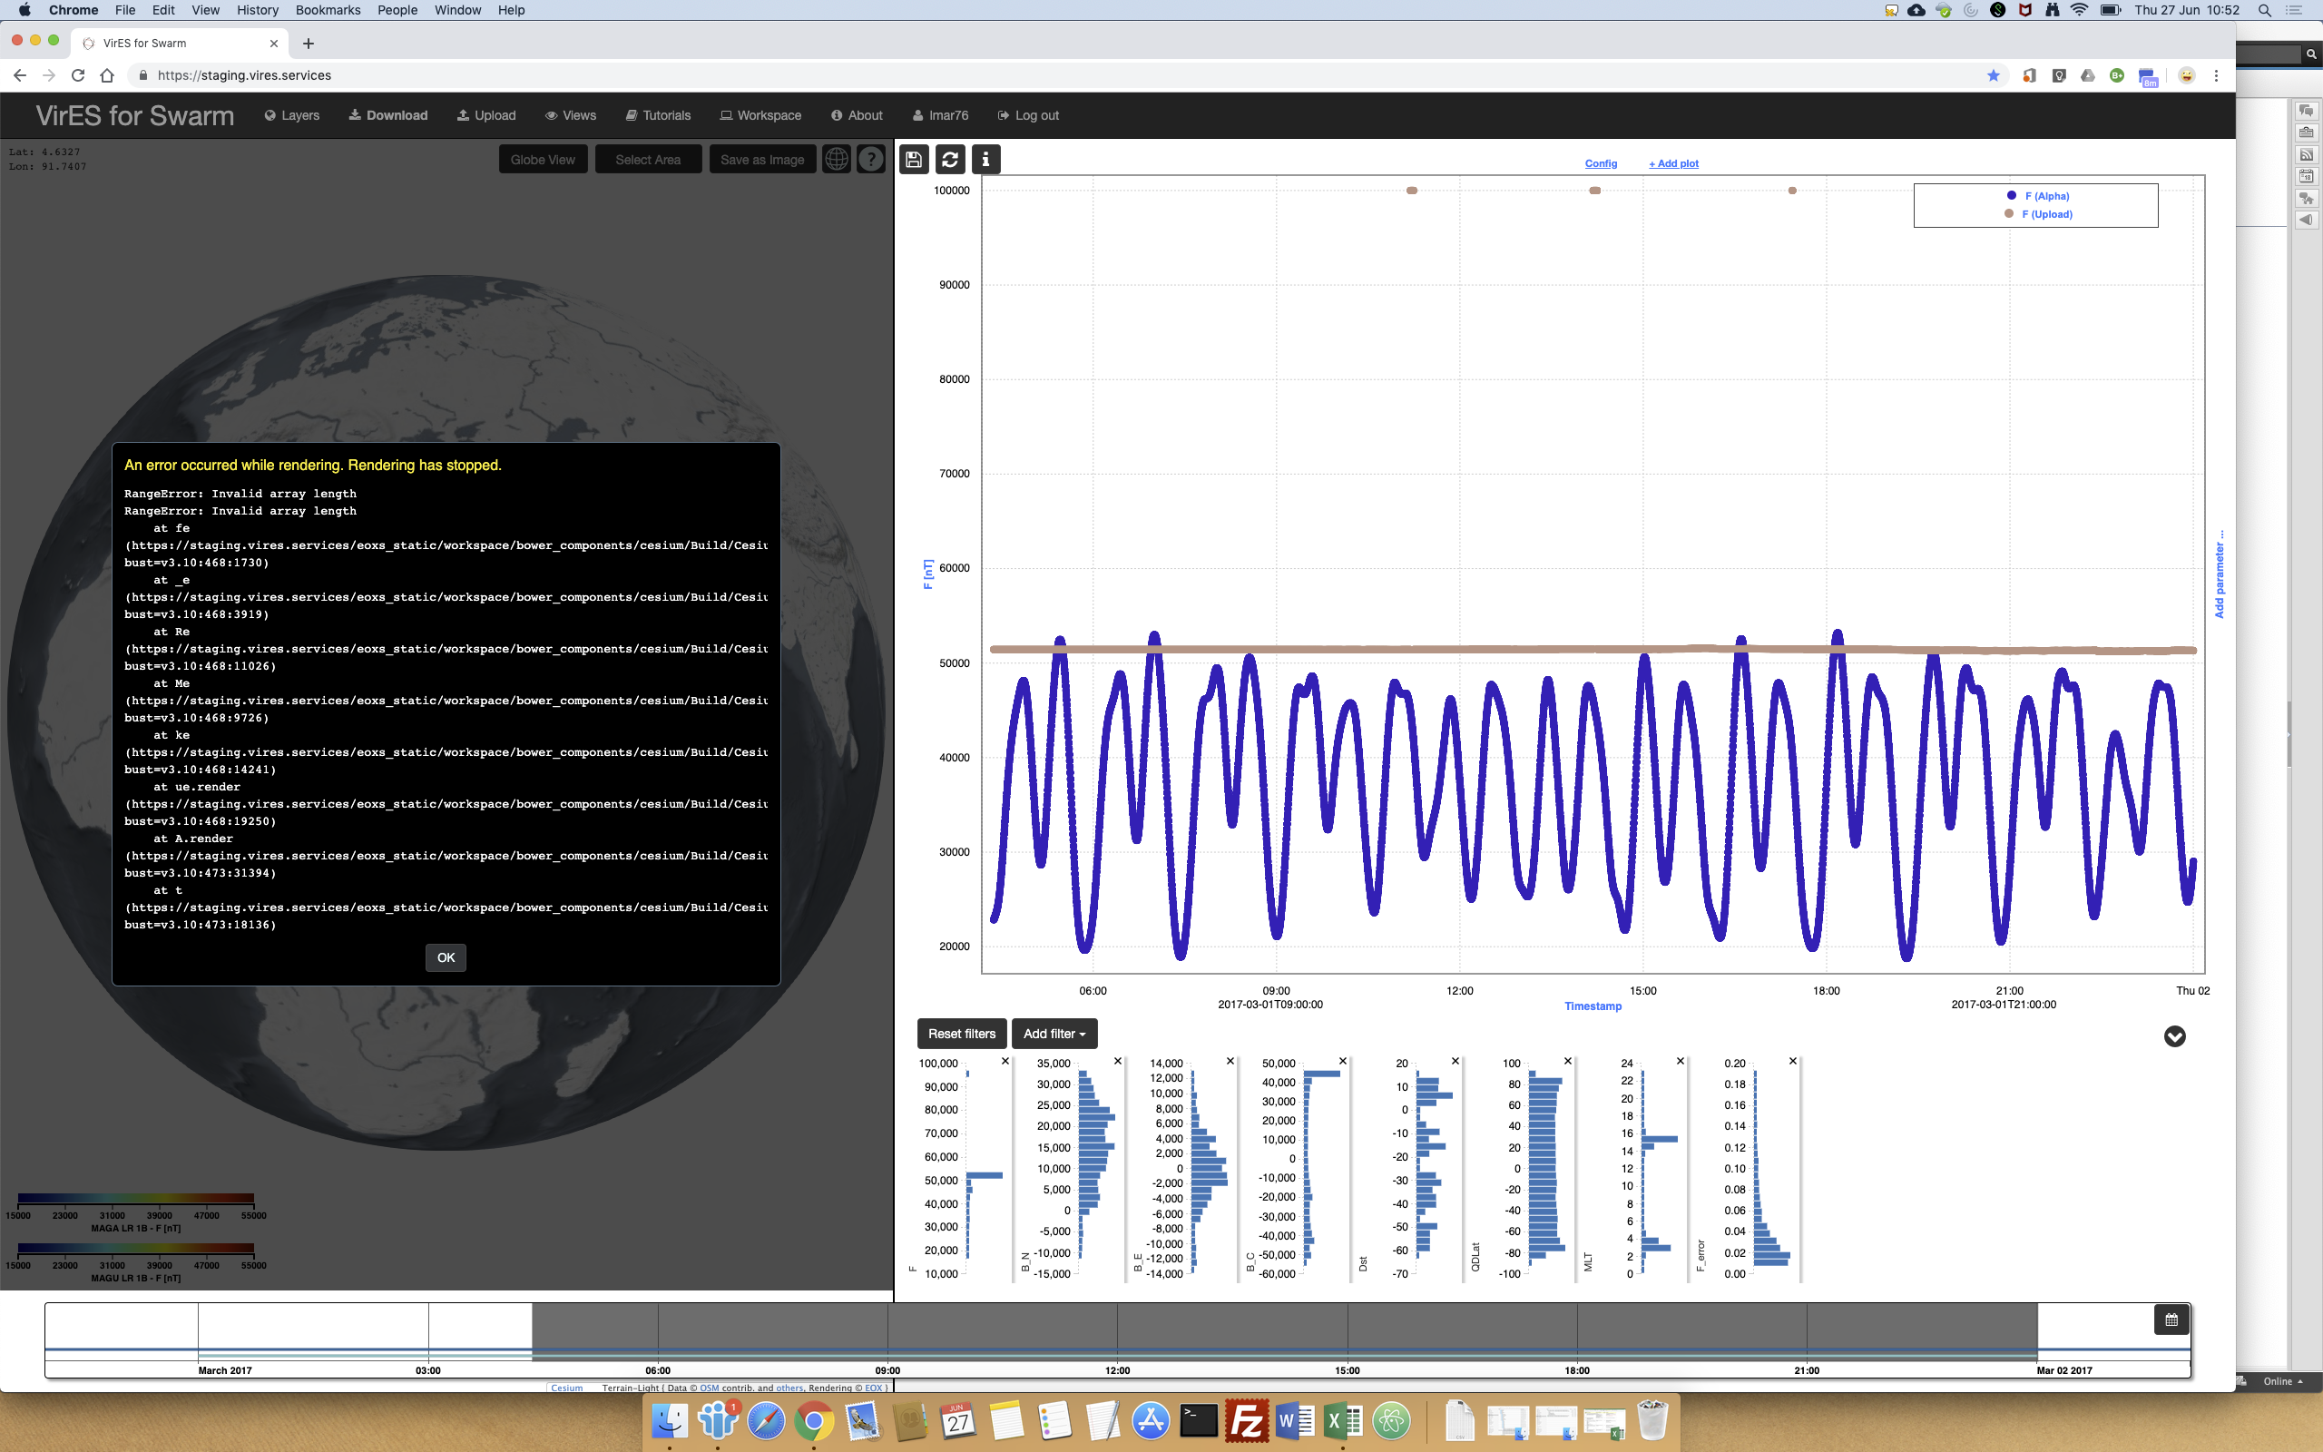This screenshot has height=1452, width=2323.
Task: Bookmark page with star icon
Action: 1993,75
